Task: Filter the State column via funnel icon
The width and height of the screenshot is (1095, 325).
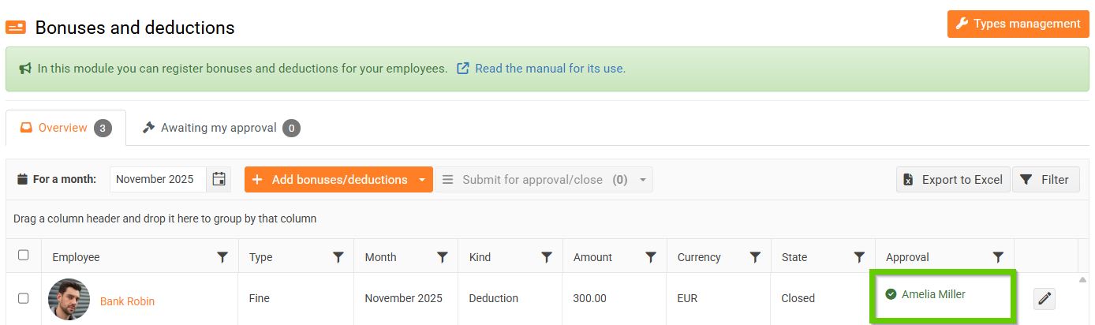Action: 859,257
